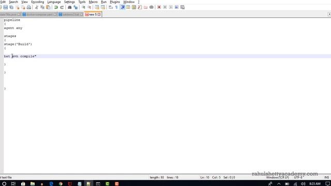Click 'Windows (CR LF)' line ending field
The height and width of the screenshot is (186, 331).
coord(277,178)
